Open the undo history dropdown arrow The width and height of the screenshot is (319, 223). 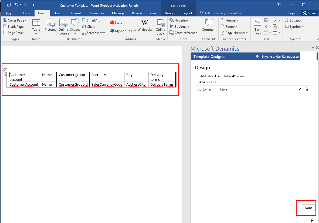point(21,5)
